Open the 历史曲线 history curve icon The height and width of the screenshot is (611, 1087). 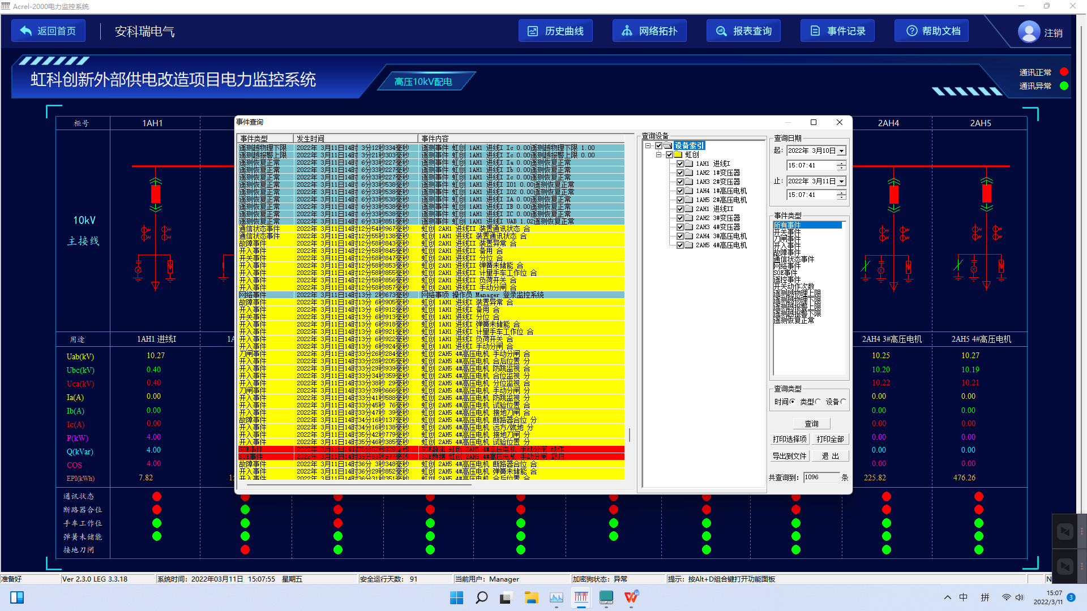[x=533, y=31]
